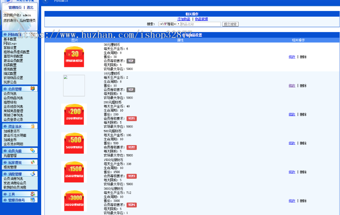Open 会员登录记录
The image size is (340, 215).
point(13,119)
